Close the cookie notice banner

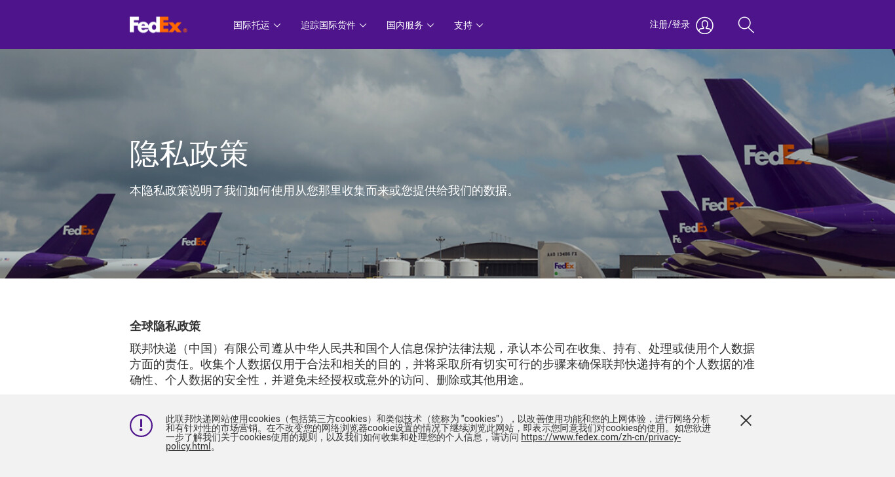click(746, 421)
